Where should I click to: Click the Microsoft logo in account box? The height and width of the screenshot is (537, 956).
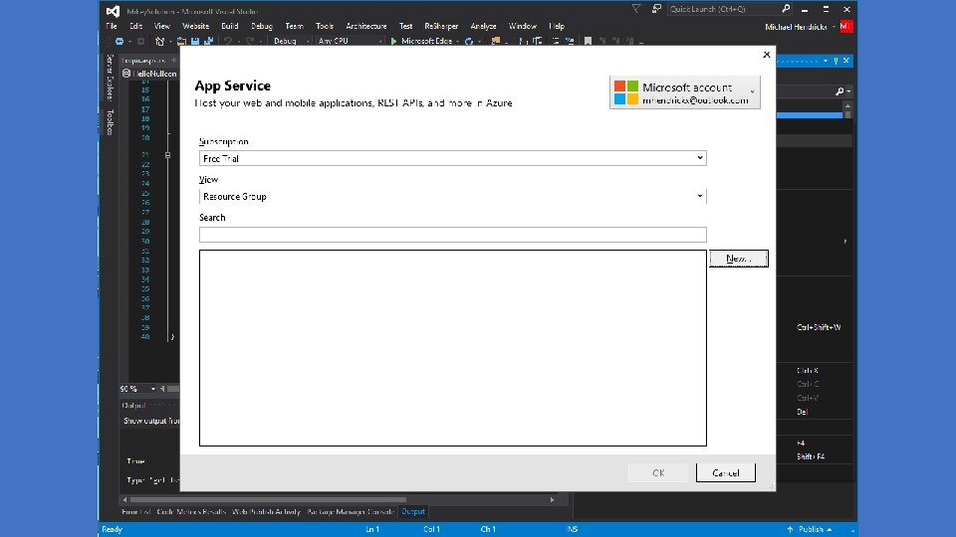point(626,91)
